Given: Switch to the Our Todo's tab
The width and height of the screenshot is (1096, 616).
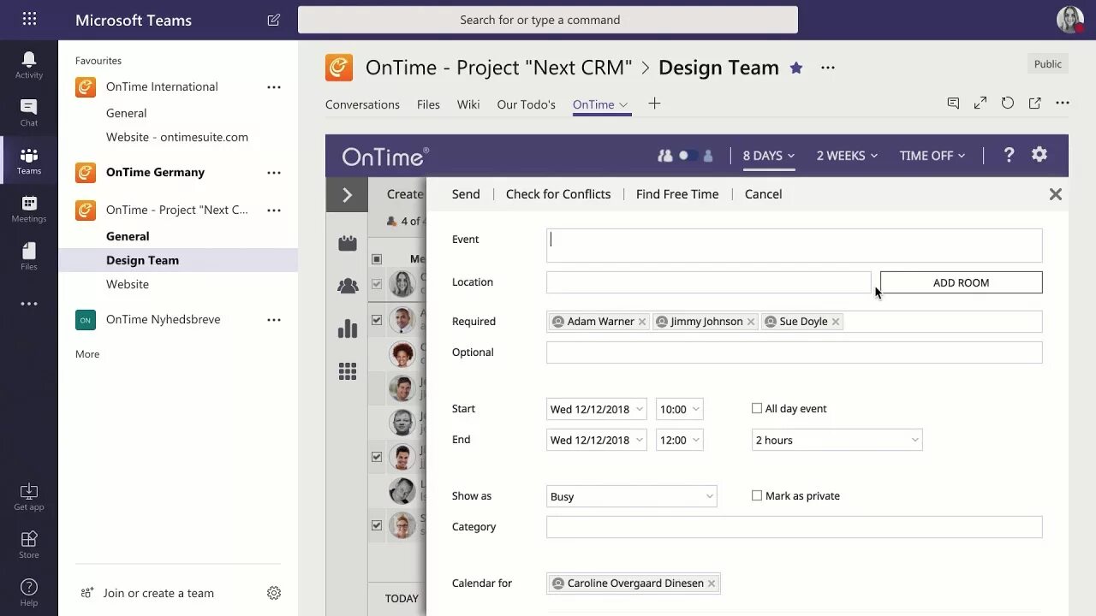Looking at the screenshot, I should pyautogui.click(x=526, y=104).
